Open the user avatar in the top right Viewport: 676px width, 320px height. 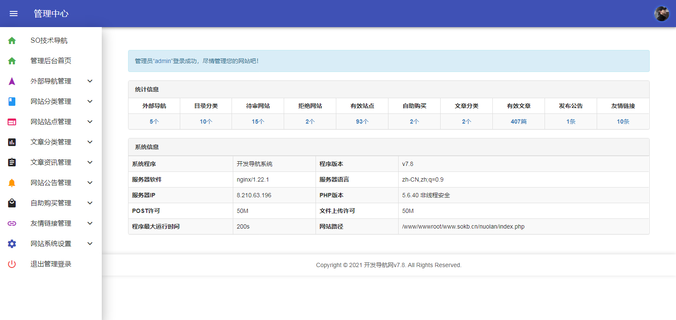pos(661,14)
